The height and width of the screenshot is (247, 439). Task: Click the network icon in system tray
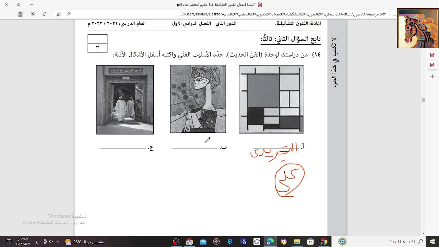(45, 242)
